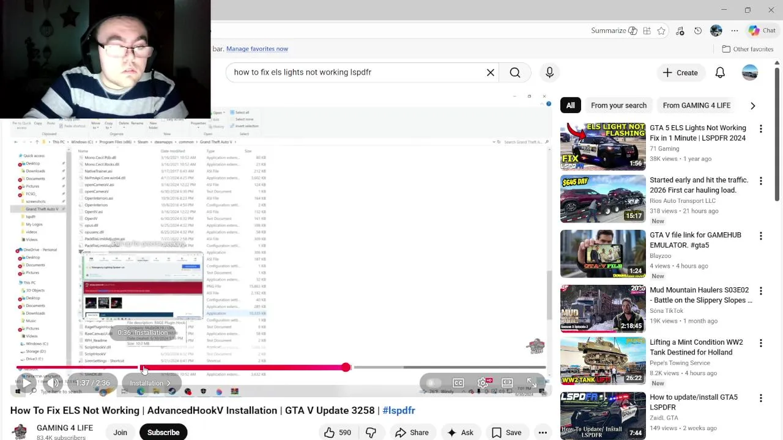
Task: Turn on closed captions with CC button
Action: [x=458, y=383]
